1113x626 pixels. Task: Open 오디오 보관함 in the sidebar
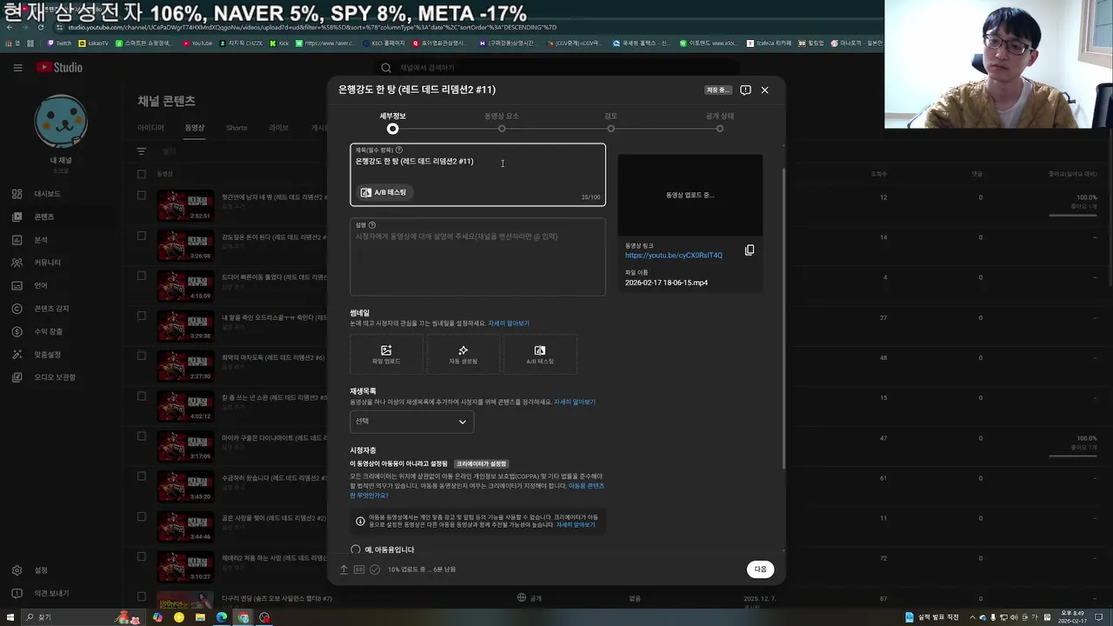[55, 377]
